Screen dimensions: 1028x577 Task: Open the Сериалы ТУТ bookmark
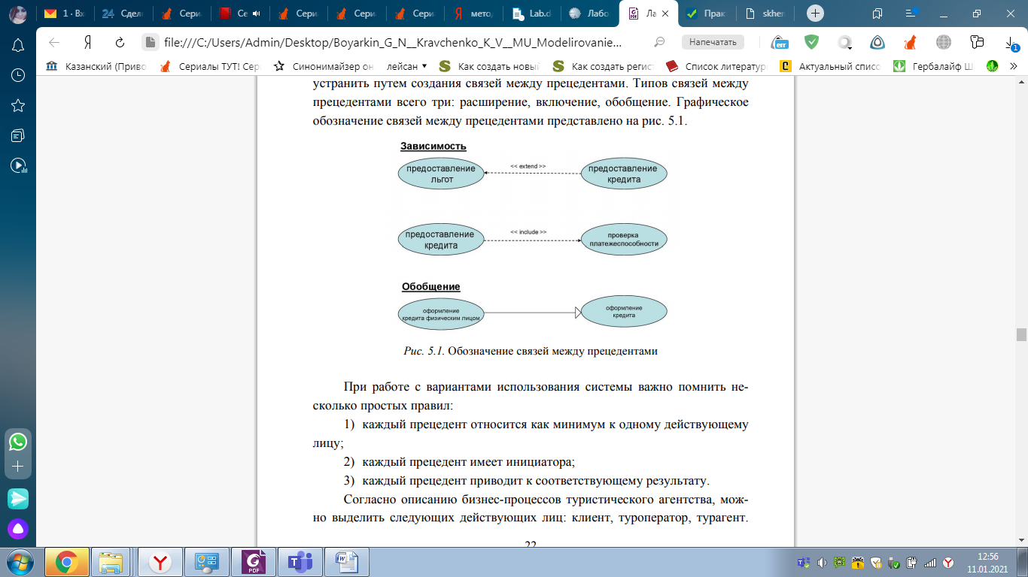[x=210, y=66]
